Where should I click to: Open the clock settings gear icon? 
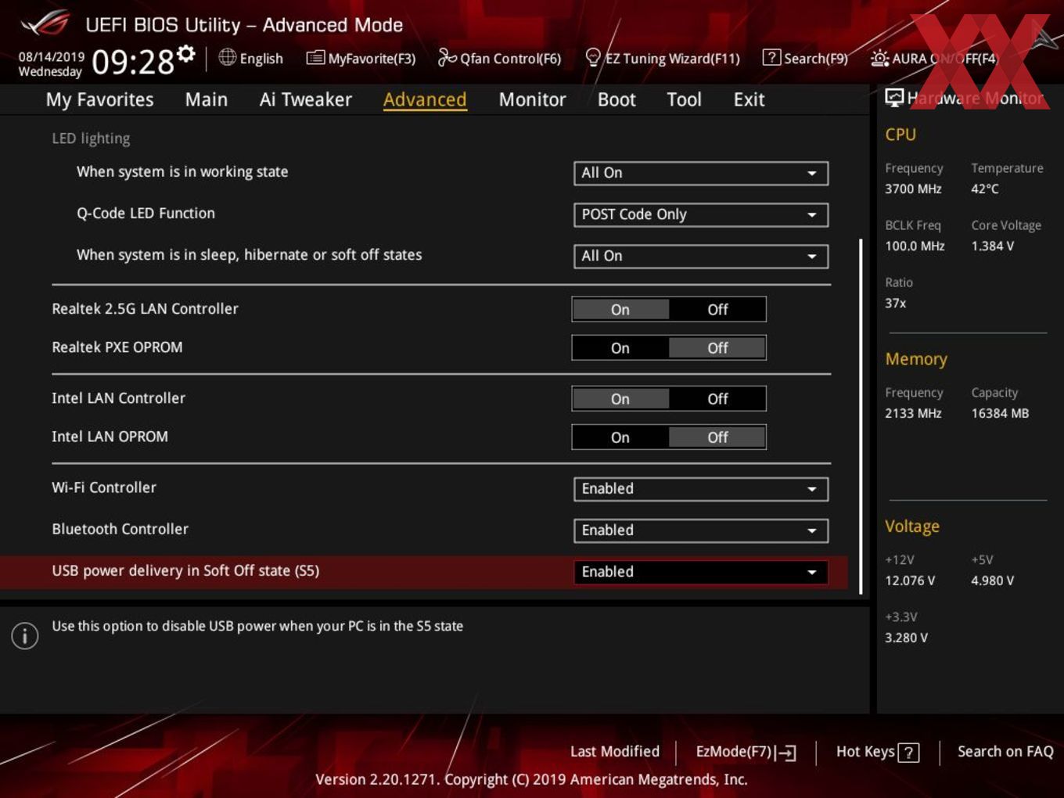(186, 53)
